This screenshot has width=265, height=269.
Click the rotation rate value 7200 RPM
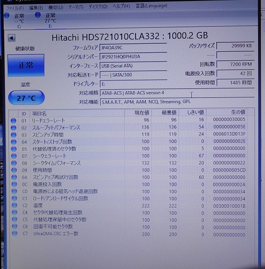coord(235,64)
